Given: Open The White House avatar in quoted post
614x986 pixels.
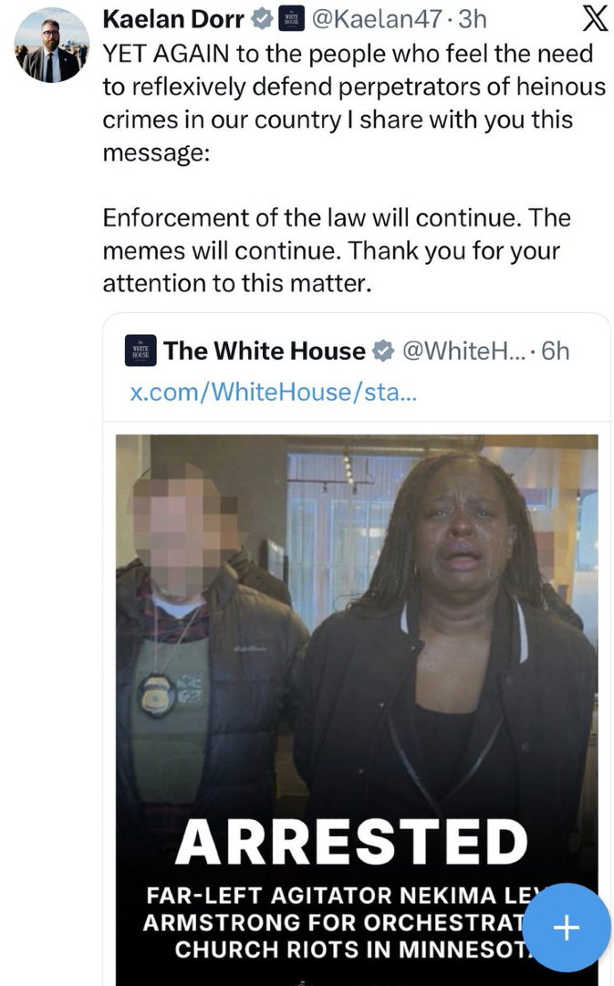Looking at the screenshot, I should (140, 351).
